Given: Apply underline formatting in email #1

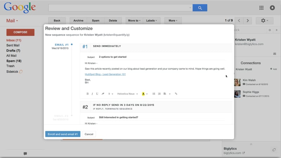Looking at the screenshot, I should click(x=97, y=94).
